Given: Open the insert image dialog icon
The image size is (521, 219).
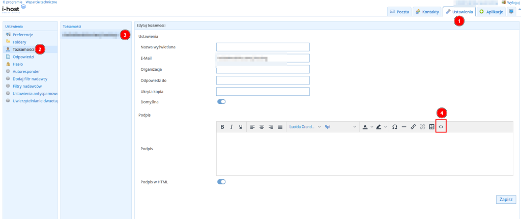Looking at the screenshot, I should [x=431, y=127].
